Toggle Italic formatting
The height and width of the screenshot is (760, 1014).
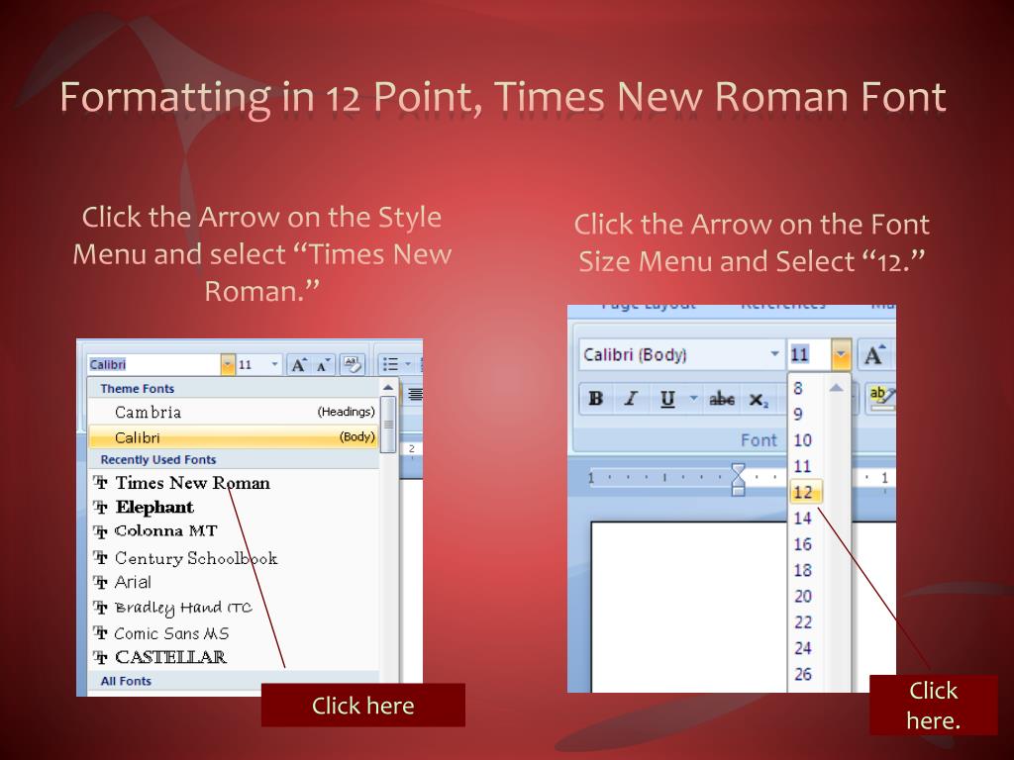(x=631, y=399)
